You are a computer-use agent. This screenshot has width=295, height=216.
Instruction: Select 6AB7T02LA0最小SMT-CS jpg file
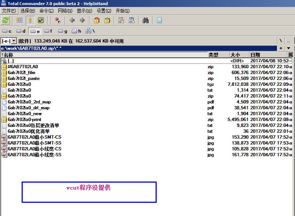tap(147, 137)
